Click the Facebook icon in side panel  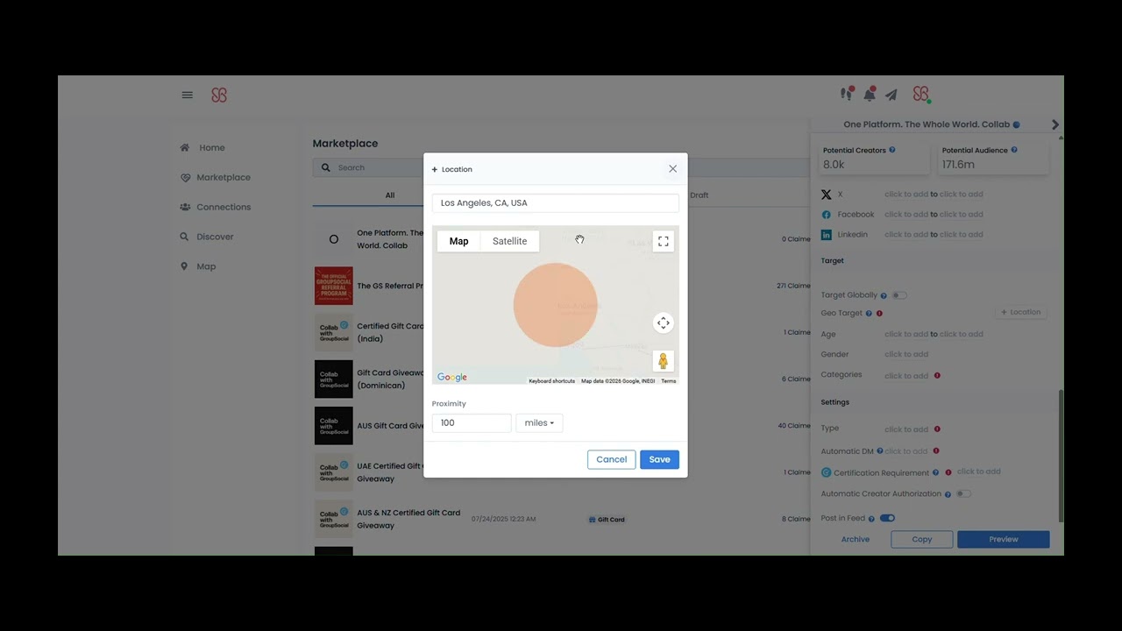coord(826,215)
